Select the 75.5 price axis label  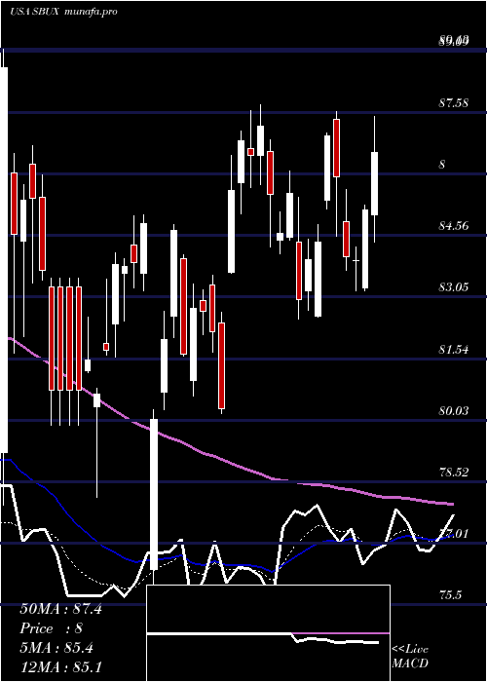[x=450, y=594]
